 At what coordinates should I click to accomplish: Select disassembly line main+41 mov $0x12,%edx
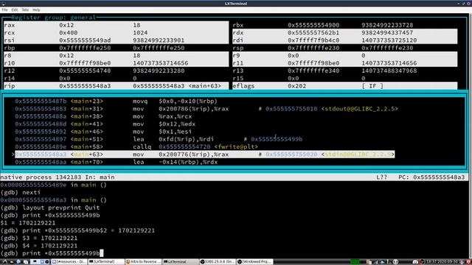(x=105, y=124)
